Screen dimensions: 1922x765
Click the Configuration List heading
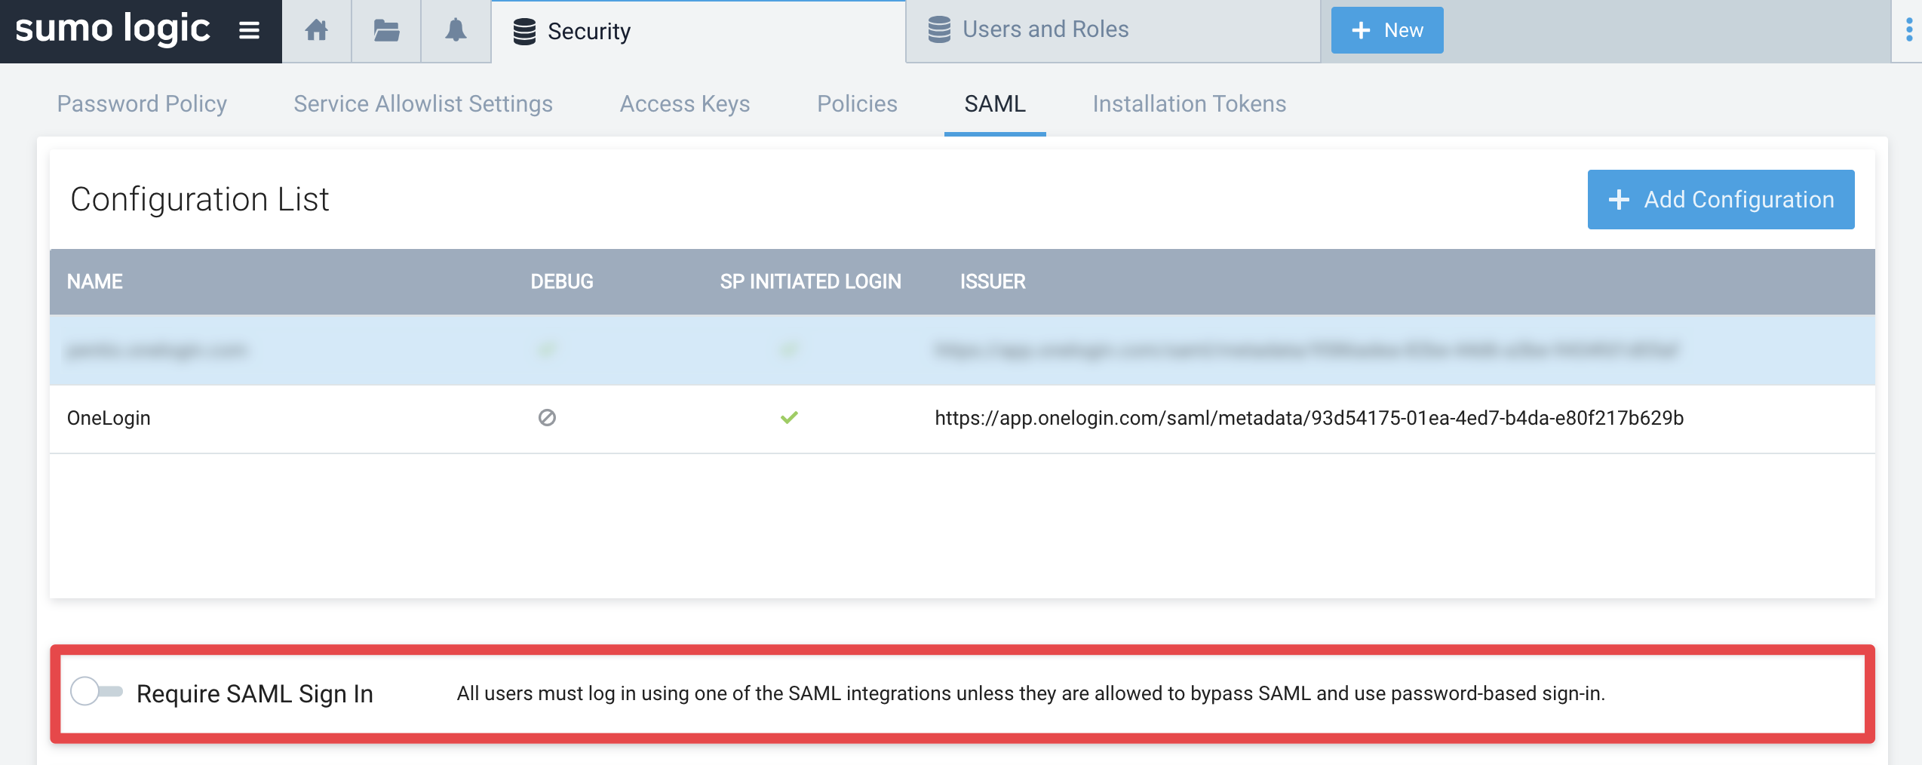point(200,199)
